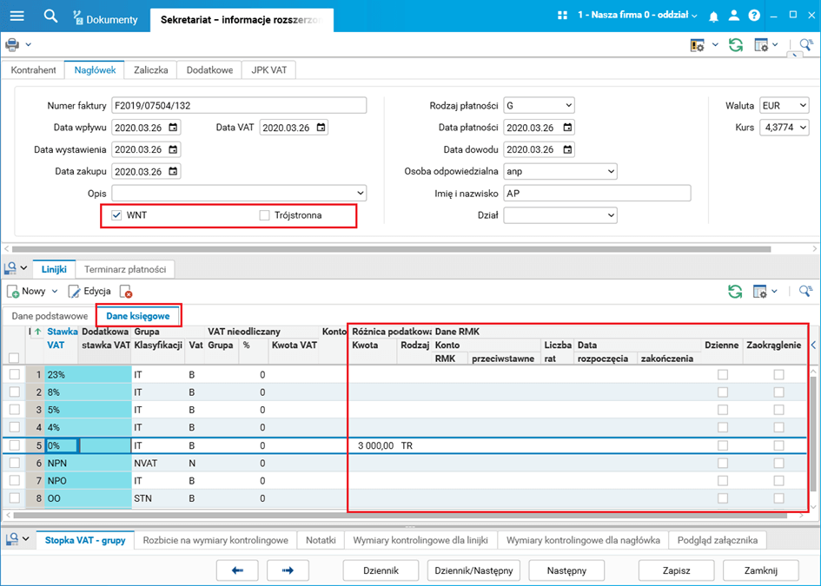Switch to the JPK VAT tab
Image resolution: width=821 pixels, height=586 pixels.
268,70
